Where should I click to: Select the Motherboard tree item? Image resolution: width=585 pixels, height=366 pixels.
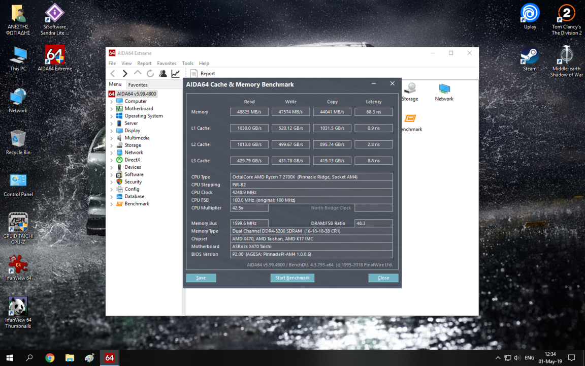click(134, 108)
